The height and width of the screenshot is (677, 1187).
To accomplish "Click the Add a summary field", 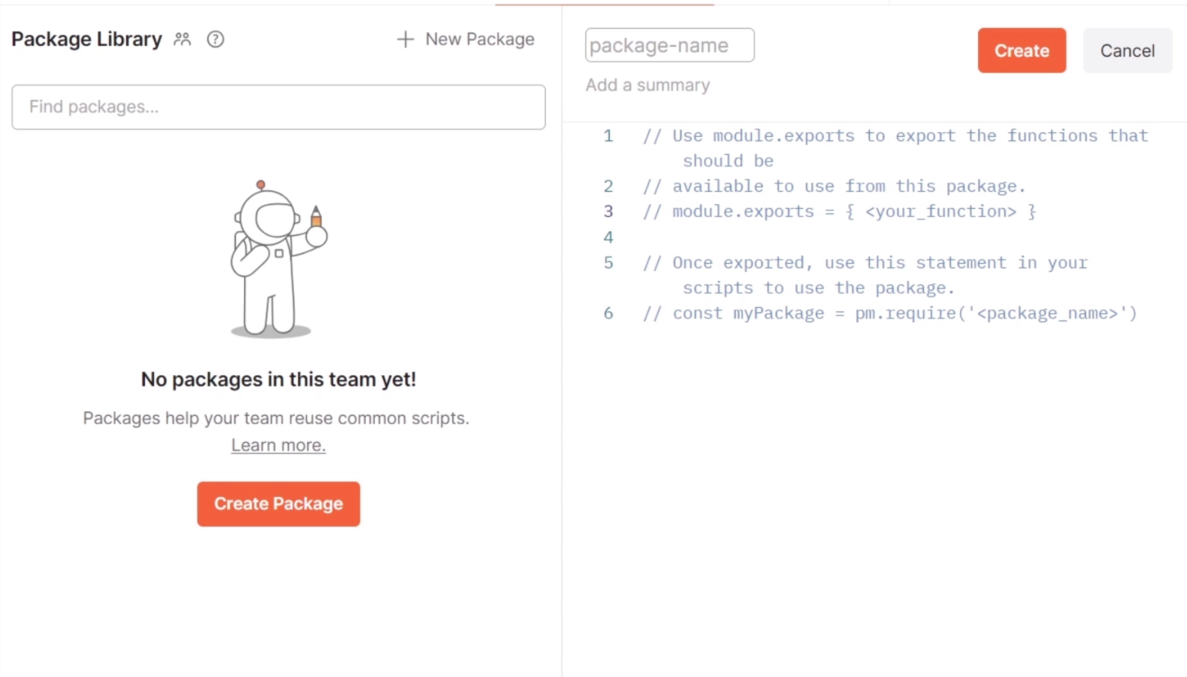I will coord(648,86).
